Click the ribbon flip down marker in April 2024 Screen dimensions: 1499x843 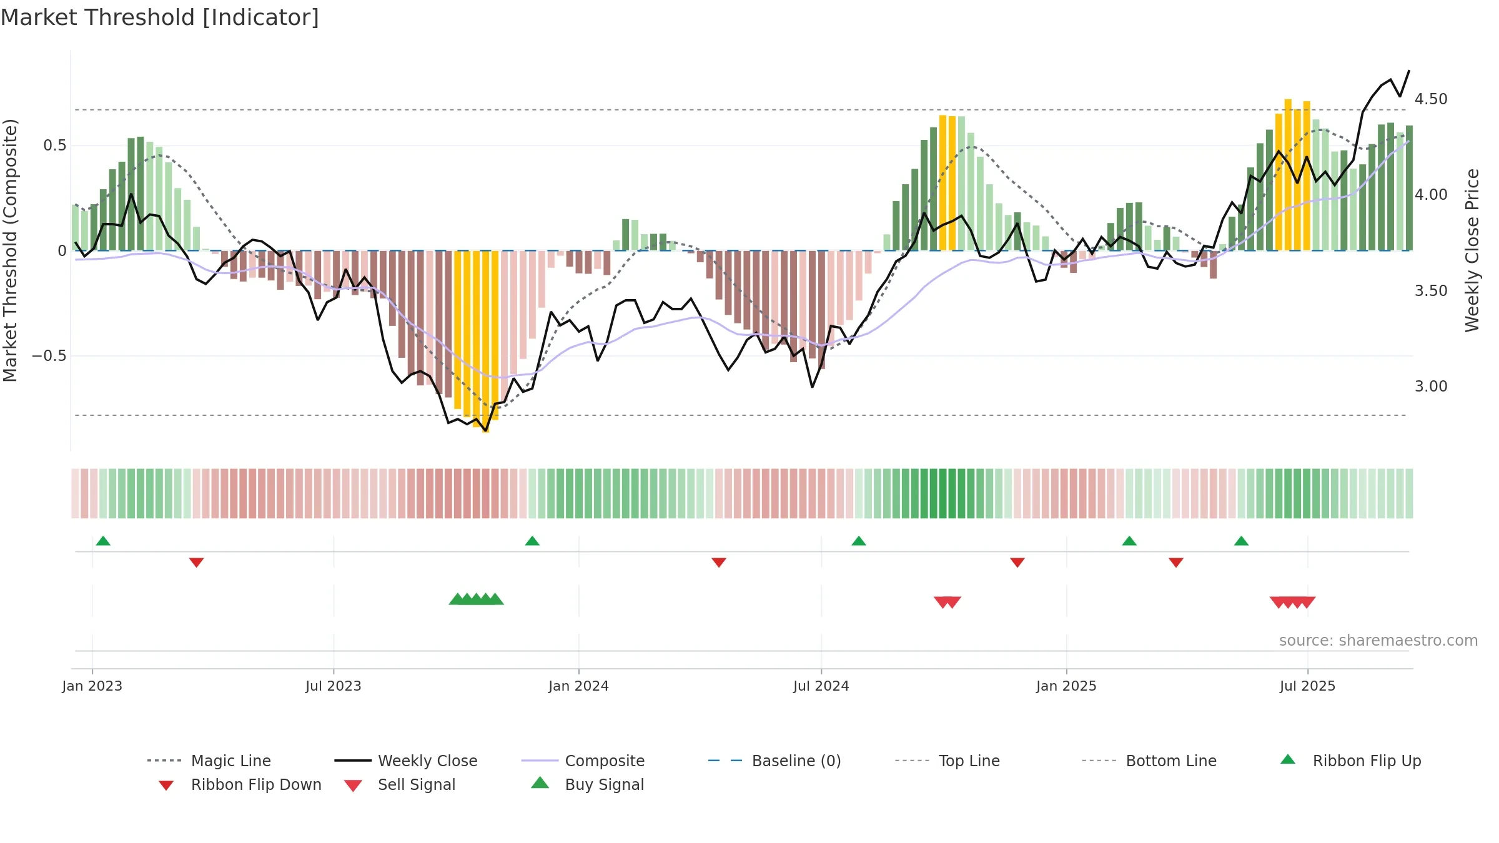[x=719, y=563]
